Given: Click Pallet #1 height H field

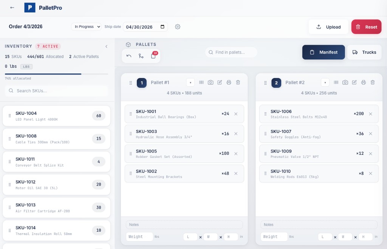Looking at the screenshot, I should [231, 237].
